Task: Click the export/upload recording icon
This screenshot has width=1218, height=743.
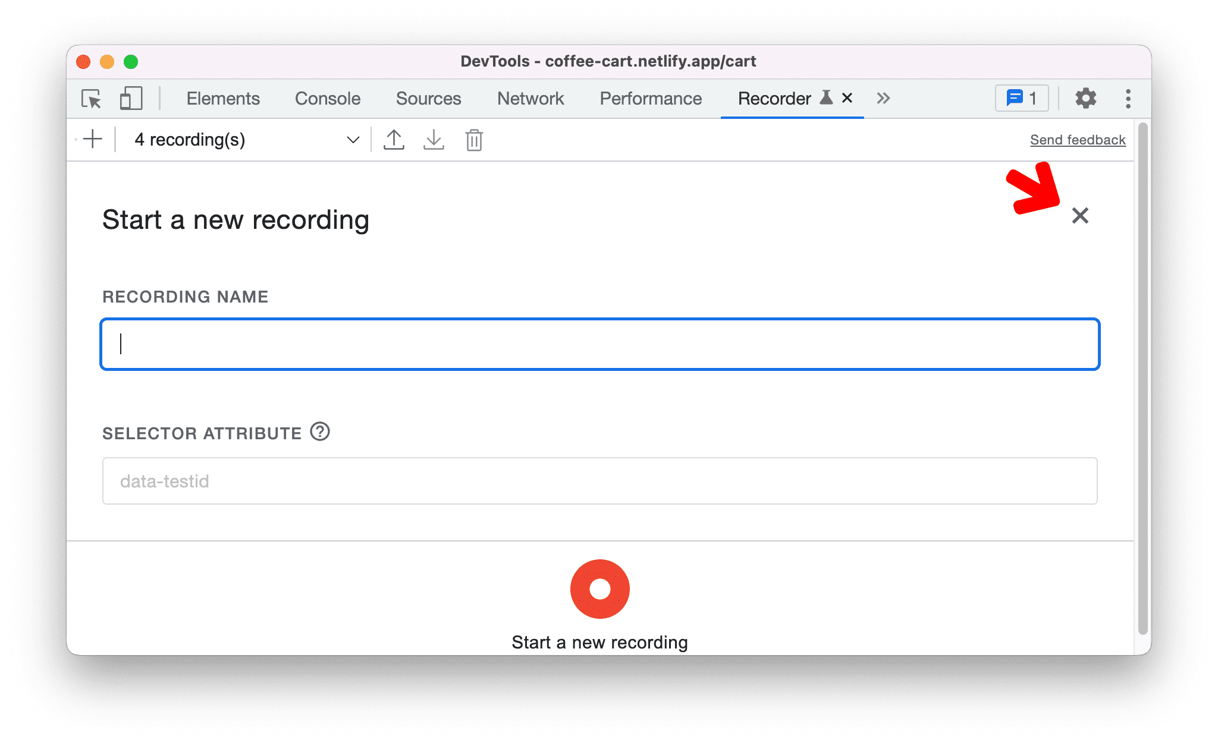Action: [x=394, y=139]
